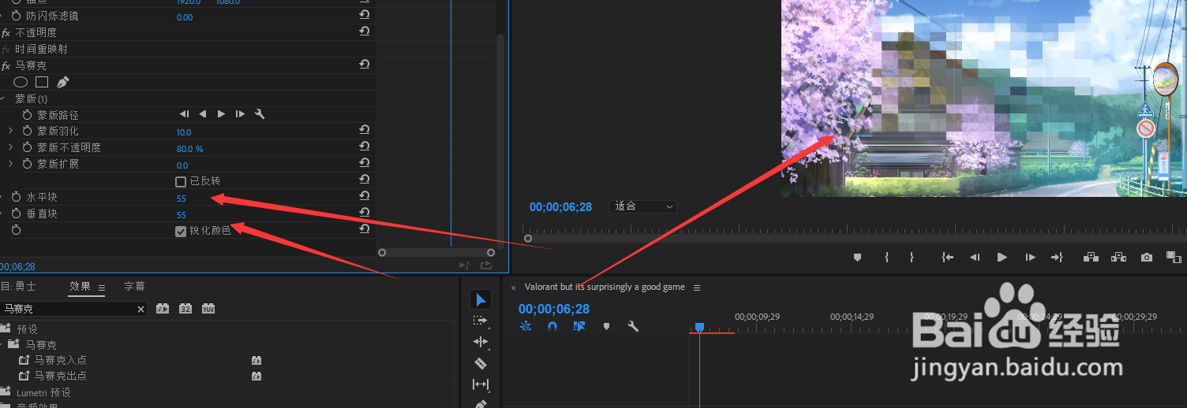The image size is (1187, 408).
Task: Reset the 垂直块 parameter
Action: (365, 213)
